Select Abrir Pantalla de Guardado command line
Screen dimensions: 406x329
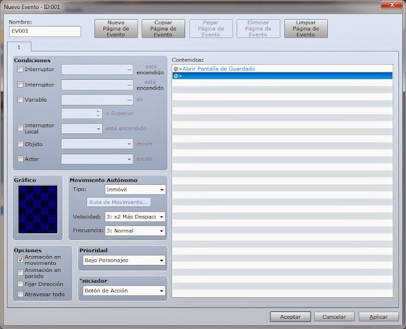pos(282,69)
